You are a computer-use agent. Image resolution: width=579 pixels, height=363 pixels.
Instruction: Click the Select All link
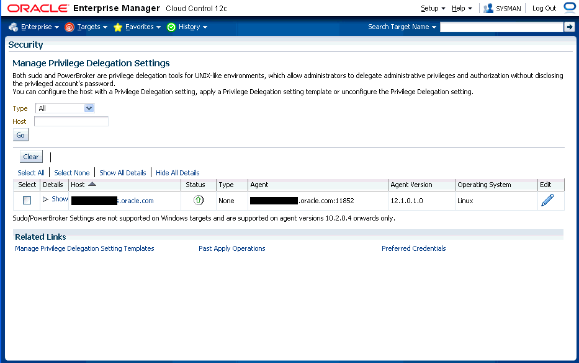[31, 173]
